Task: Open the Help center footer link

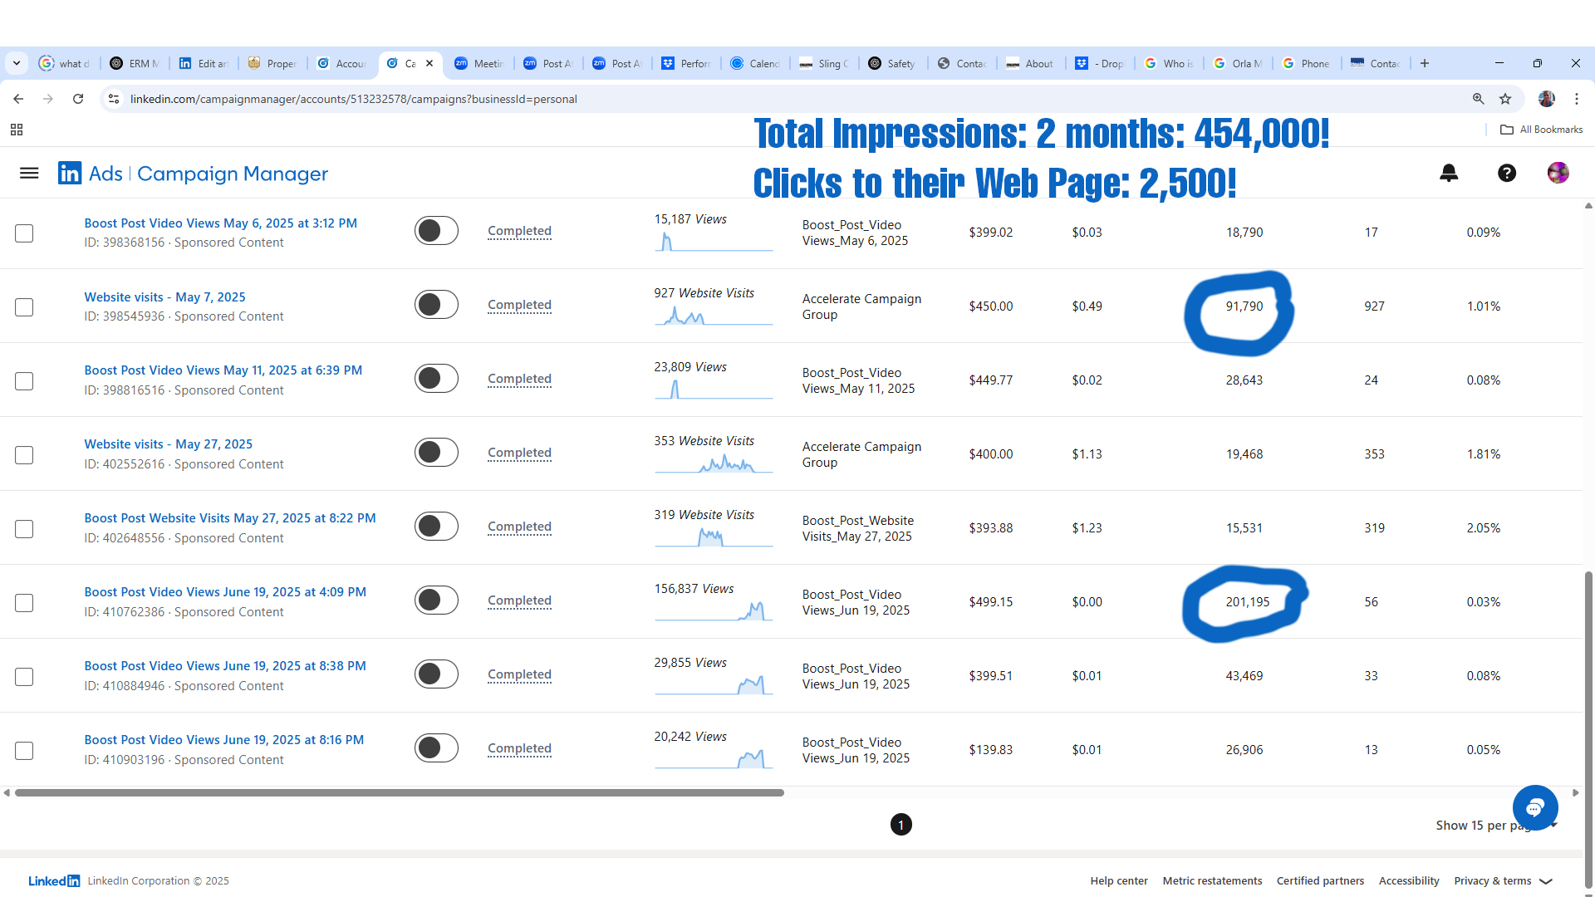Action: pos(1119,881)
